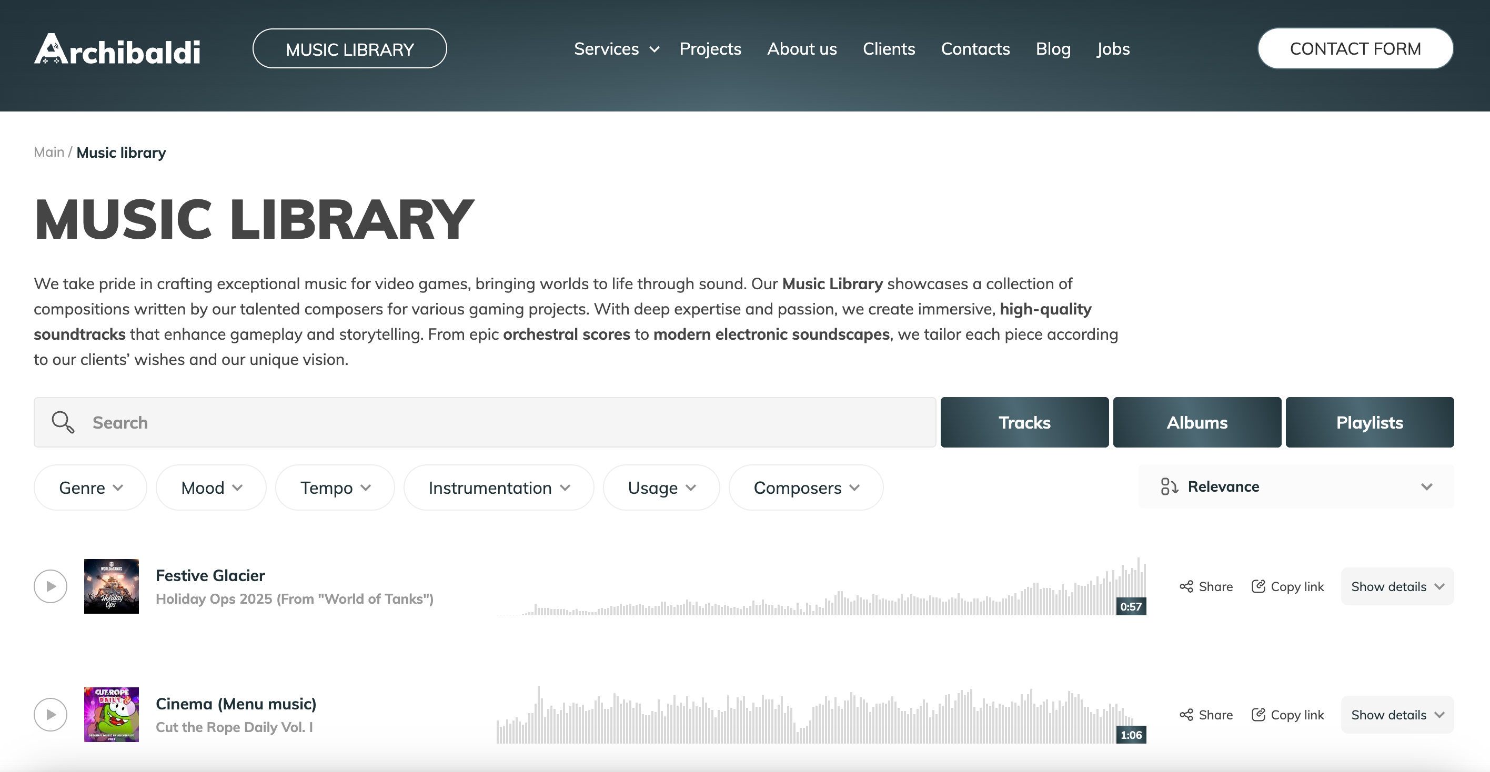Click the Share icon for Festive Glacier

coord(1186,586)
